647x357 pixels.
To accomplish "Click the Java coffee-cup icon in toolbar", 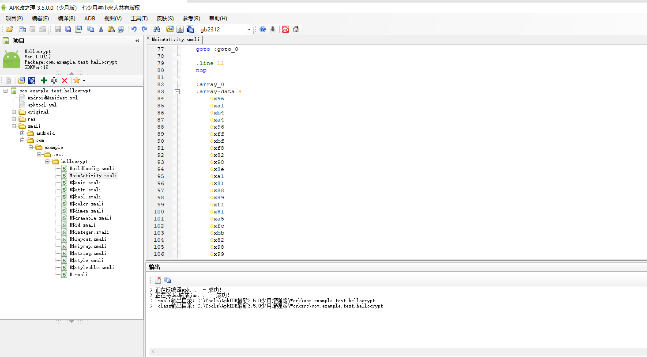I will (180, 29).
